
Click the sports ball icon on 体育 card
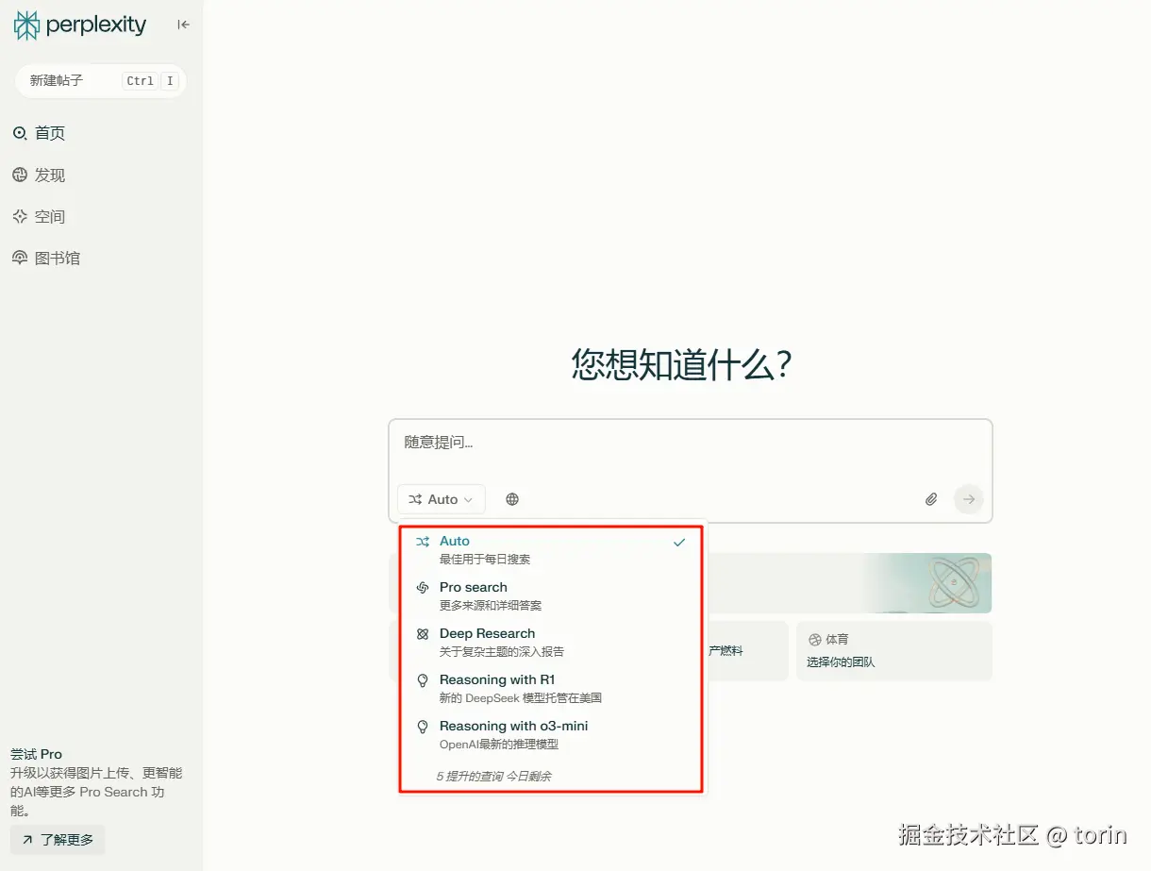815,639
